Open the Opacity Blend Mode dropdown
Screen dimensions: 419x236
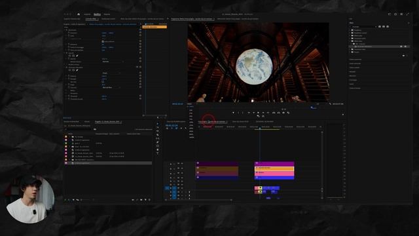pos(113,62)
